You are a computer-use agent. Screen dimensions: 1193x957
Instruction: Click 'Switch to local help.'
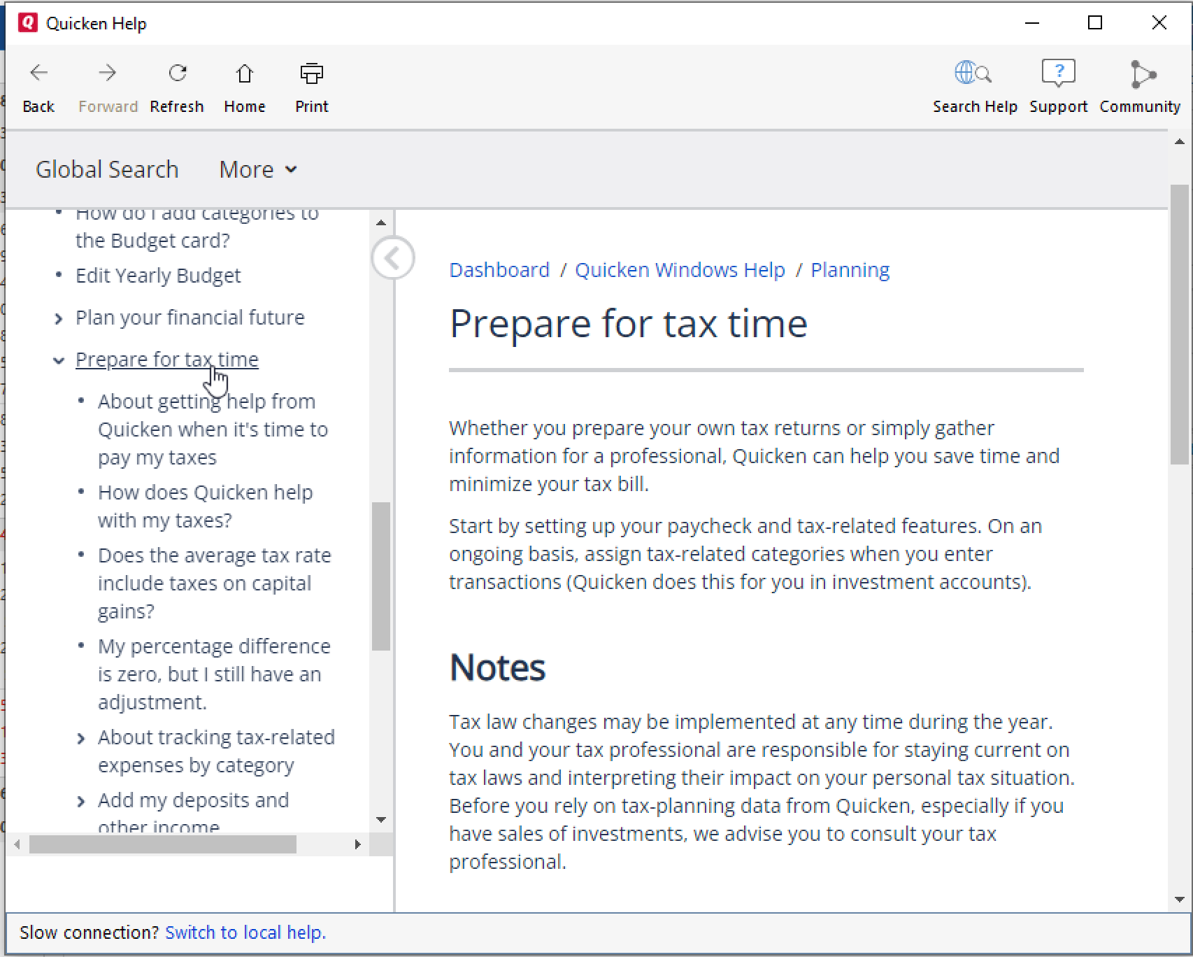pos(245,932)
